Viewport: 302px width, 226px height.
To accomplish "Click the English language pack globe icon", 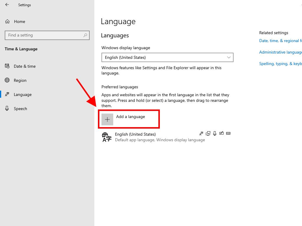I will pyautogui.click(x=107, y=137).
